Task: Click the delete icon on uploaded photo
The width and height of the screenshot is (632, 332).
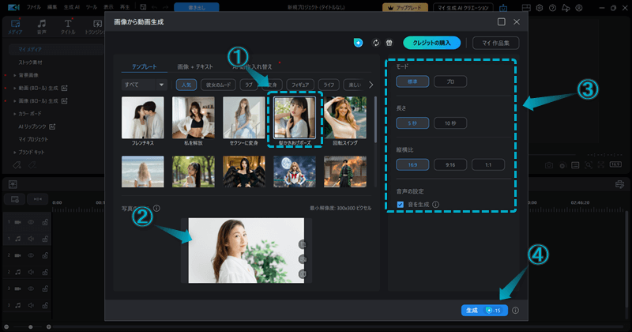Action: [x=303, y=274]
